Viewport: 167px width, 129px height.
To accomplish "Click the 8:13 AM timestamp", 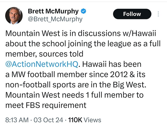I will click(17, 120).
